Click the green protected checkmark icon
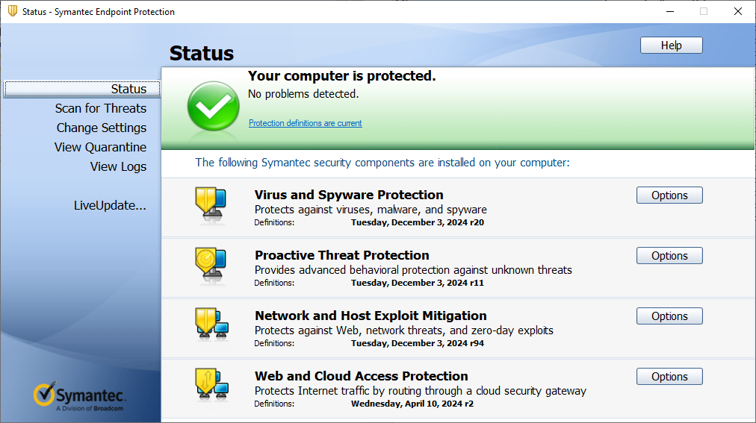The height and width of the screenshot is (423, 756). click(x=213, y=107)
